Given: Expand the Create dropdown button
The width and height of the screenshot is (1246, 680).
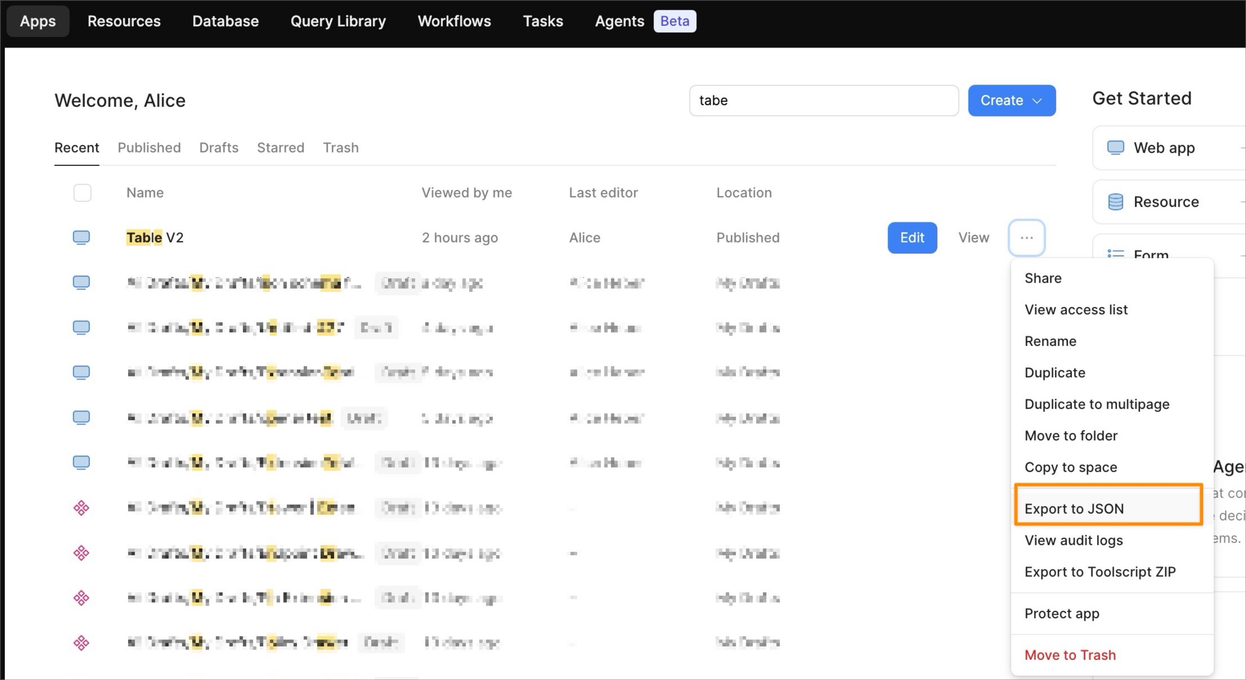Looking at the screenshot, I should point(1011,100).
